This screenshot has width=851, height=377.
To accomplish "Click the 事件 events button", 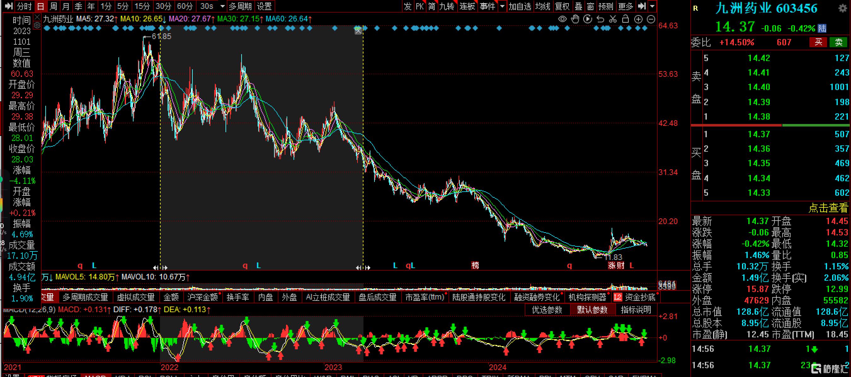I will [x=488, y=6].
